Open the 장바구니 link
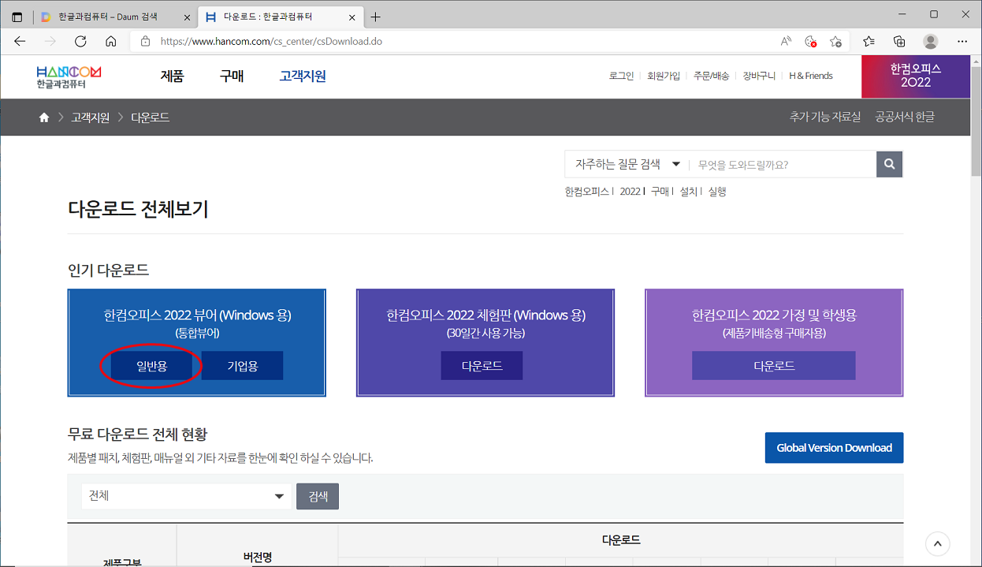Viewport: 982px width, 567px height. coord(760,76)
